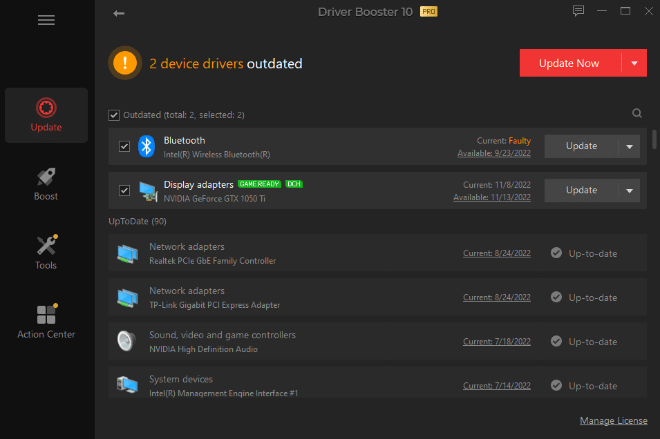Open the Realtek Current: 8/24/2022 link
The width and height of the screenshot is (660, 439).
pos(497,253)
